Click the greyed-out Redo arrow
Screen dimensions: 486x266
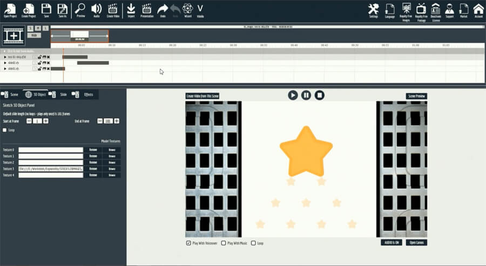(x=175, y=11)
